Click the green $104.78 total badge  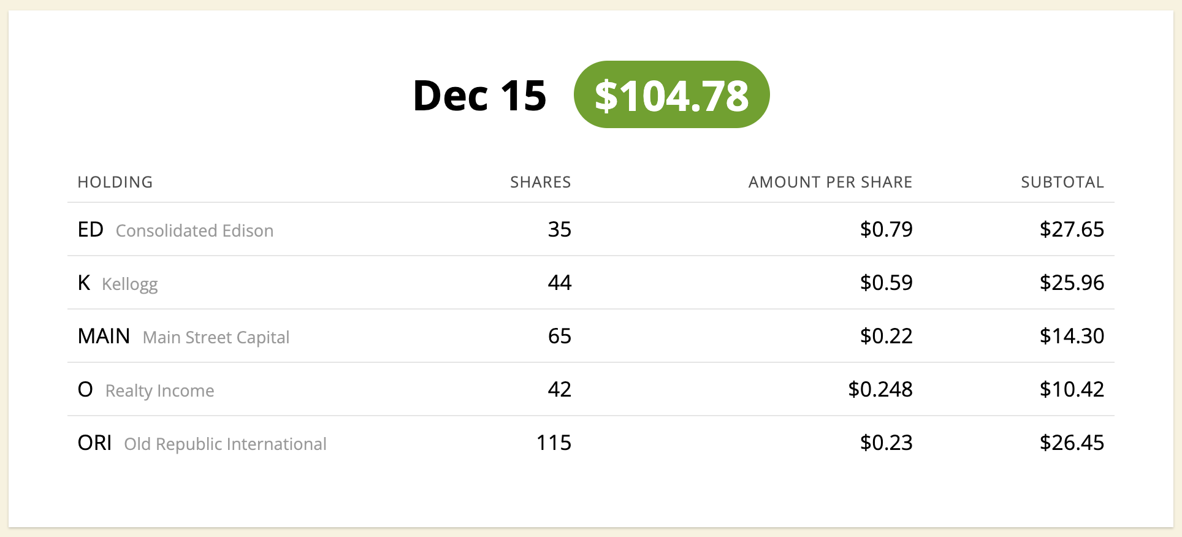coord(671,94)
